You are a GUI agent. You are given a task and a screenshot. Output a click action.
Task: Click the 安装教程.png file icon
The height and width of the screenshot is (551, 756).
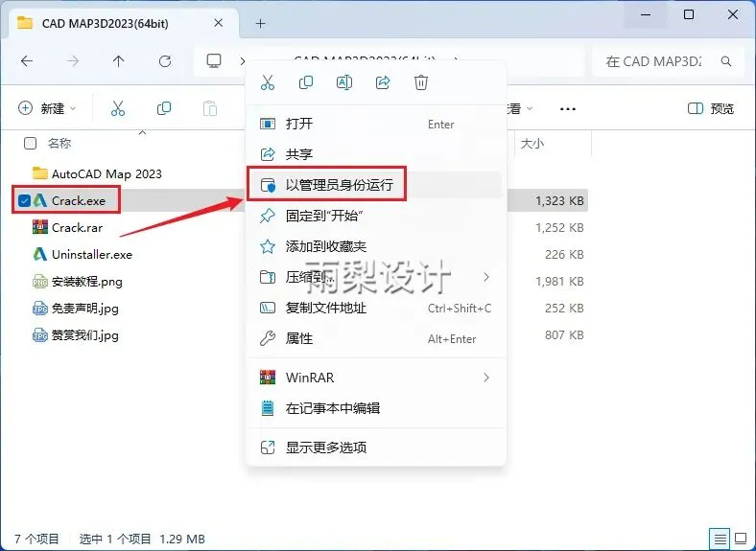(40, 281)
